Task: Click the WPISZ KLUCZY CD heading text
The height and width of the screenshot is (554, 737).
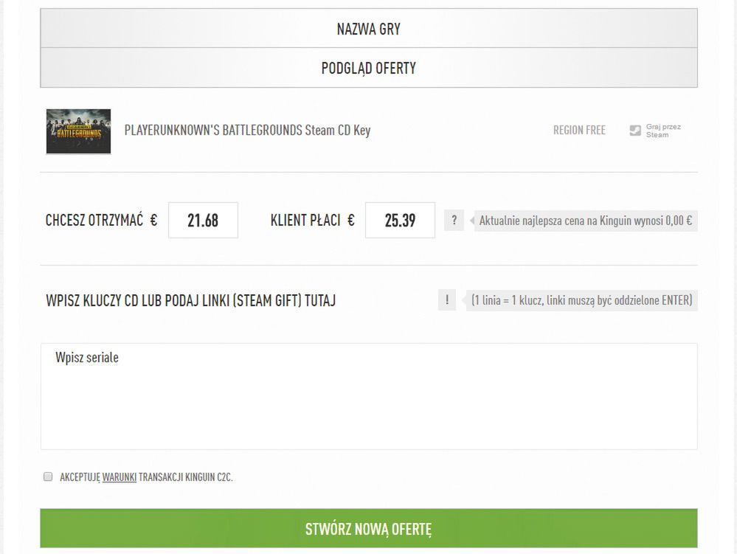Action: [191, 300]
